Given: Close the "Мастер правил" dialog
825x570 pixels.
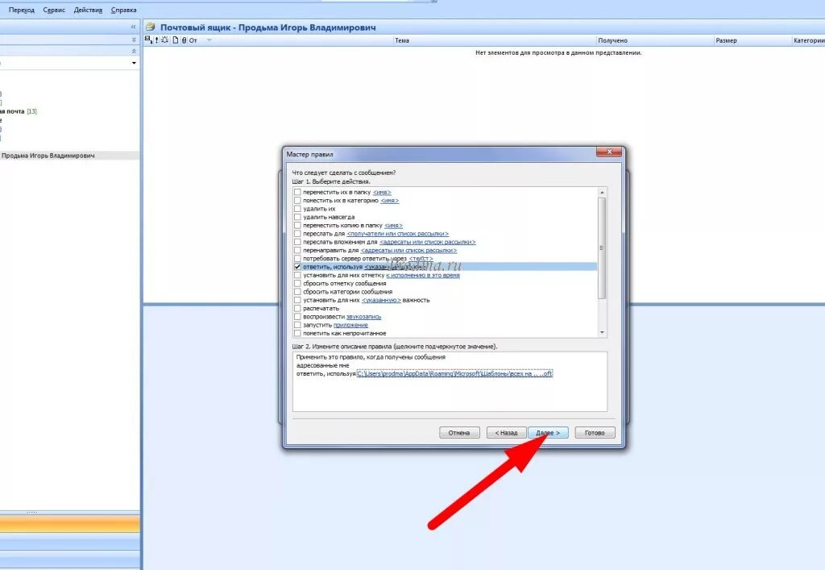Looking at the screenshot, I should pos(609,152).
